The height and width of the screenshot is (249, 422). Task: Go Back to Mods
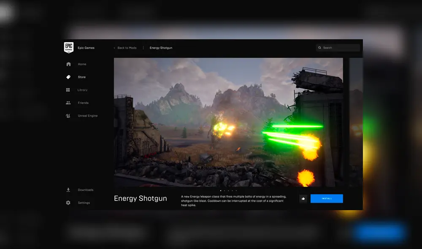pos(126,48)
